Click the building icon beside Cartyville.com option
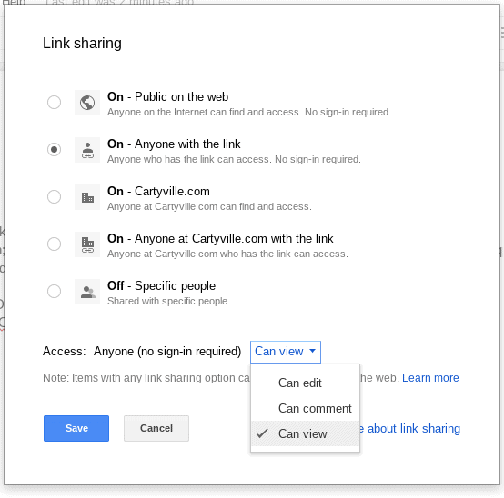Image resolution: width=504 pixels, height=498 pixels. click(87, 197)
